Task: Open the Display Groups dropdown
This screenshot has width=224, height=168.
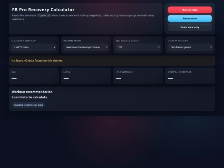Action: (190, 47)
